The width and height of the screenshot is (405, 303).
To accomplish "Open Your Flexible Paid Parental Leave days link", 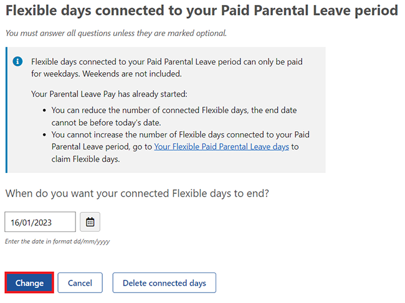I will (222, 147).
